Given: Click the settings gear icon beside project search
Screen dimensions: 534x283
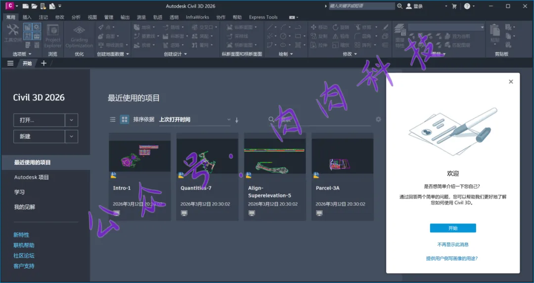Looking at the screenshot, I should coord(378,120).
